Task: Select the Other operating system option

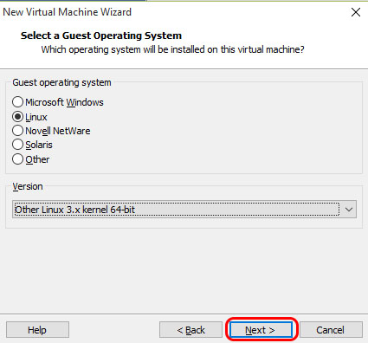Action: 17,159
